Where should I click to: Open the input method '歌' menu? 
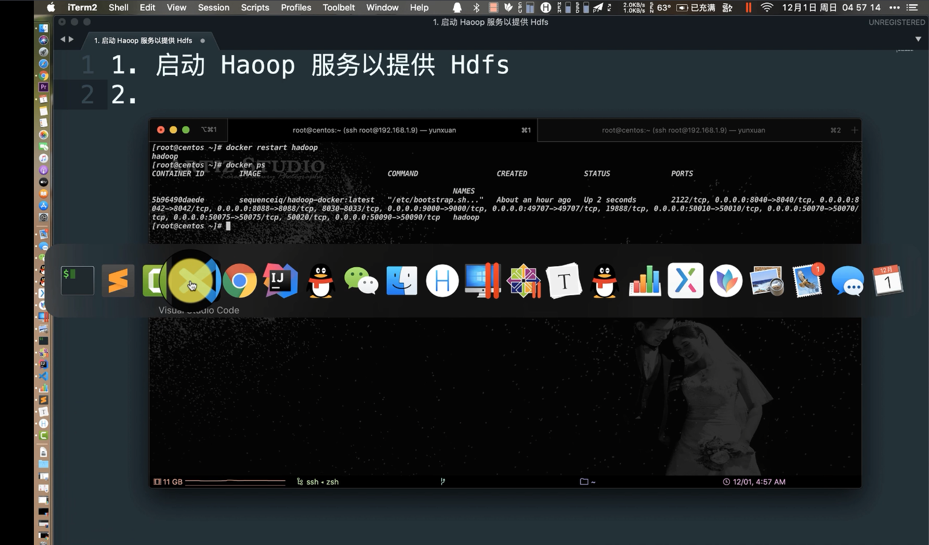pyautogui.click(x=727, y=7)
